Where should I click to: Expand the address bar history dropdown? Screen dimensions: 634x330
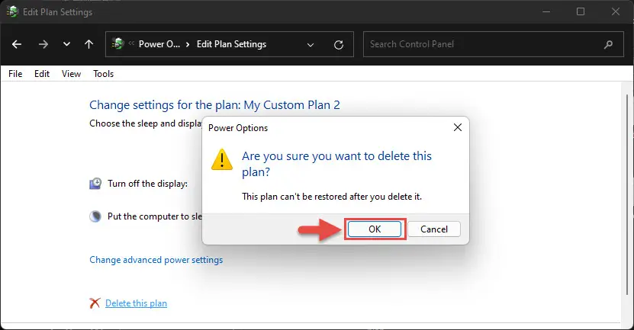click(x=311, y=45)
